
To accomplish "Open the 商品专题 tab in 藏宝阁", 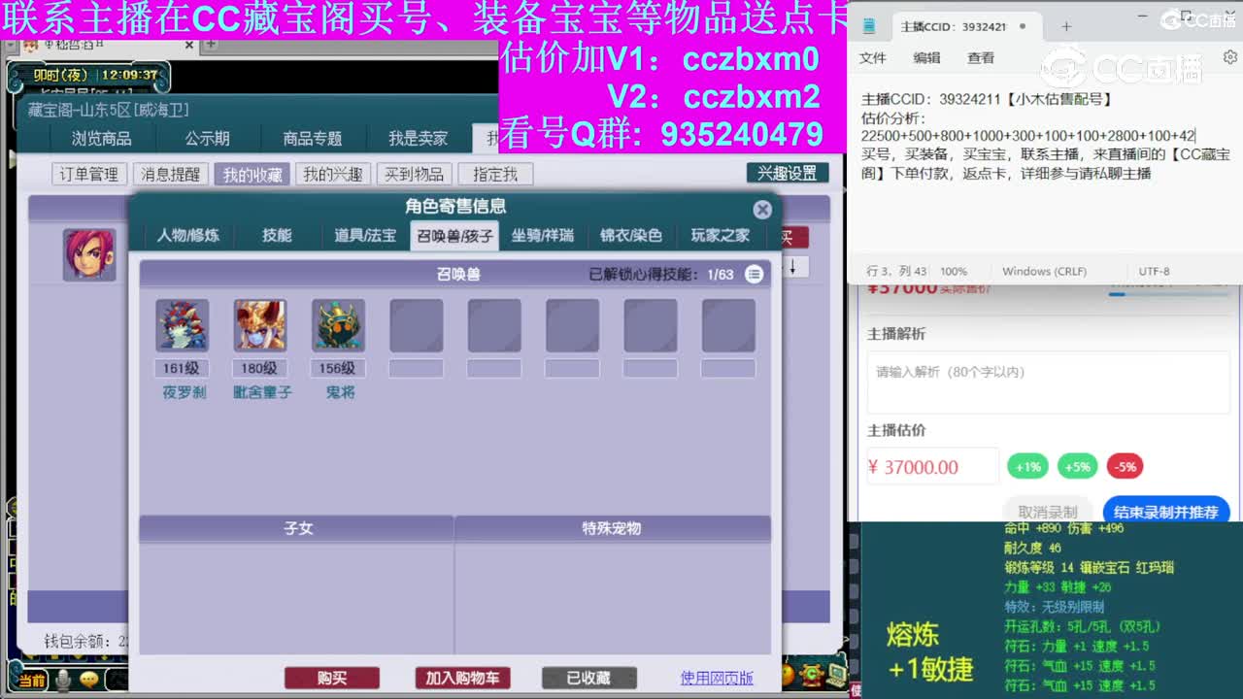I will (313, 139).
